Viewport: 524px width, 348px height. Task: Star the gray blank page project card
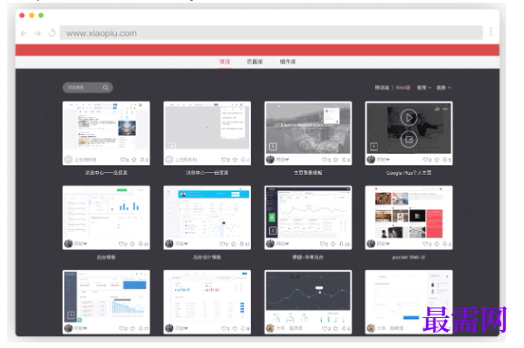pos(235,160)
